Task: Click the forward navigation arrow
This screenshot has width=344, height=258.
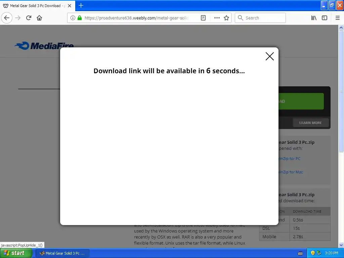Action: (18, 18)
